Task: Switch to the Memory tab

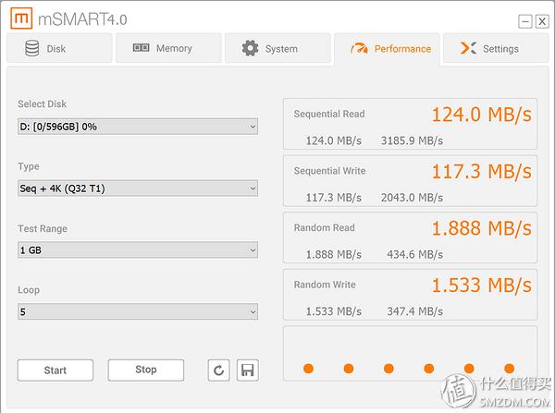Action: point(169,48)
